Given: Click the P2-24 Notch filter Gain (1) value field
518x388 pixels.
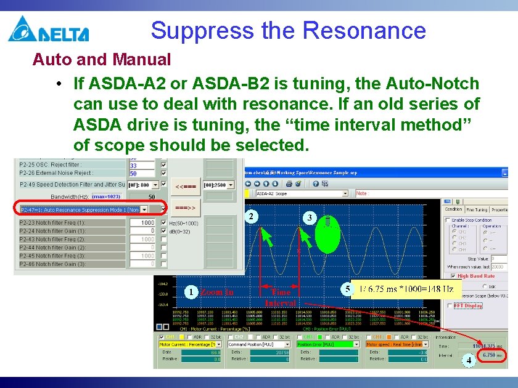Looking at the screenshot, I should [x=142, y=231].
